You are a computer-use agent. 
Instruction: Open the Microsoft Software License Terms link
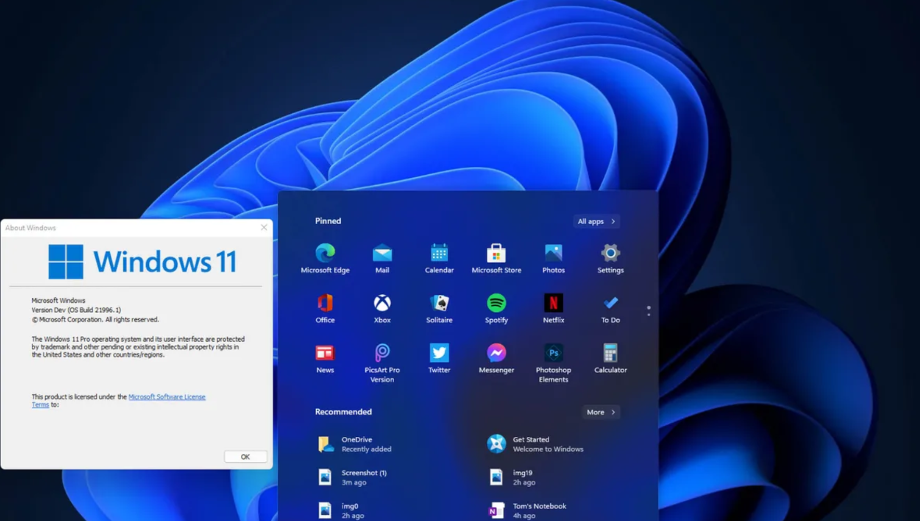coord(166,397)
